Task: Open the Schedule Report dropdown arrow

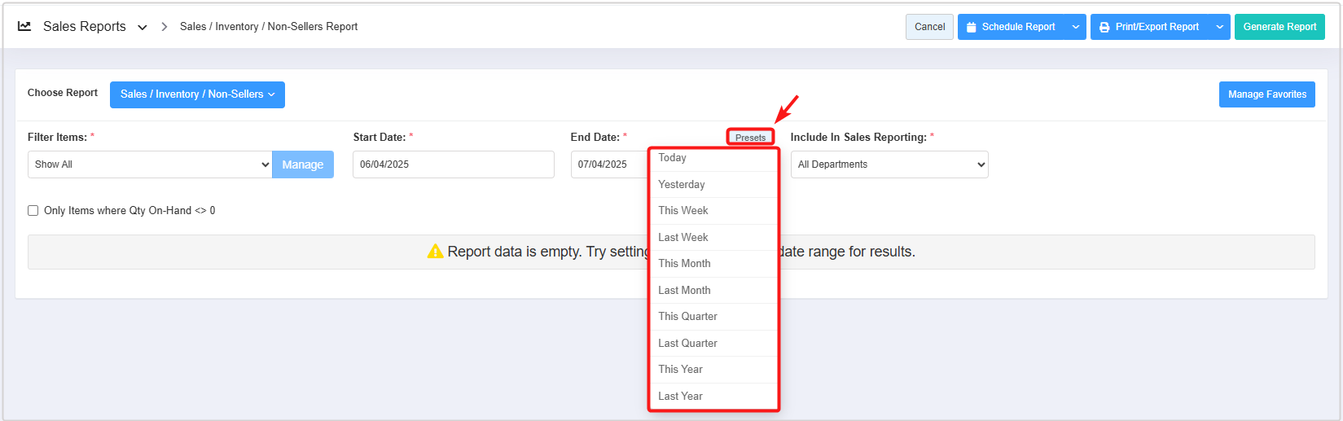Action: pyautogui.click(x=1076, y=27)
